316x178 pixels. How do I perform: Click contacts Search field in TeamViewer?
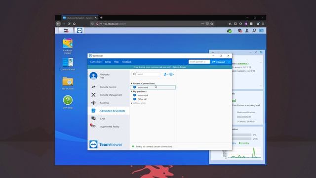point(146,74)
